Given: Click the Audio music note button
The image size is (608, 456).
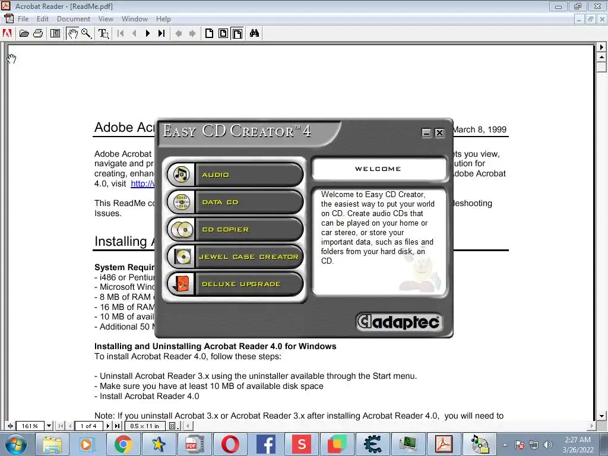Looking at the screenshot, I should [235, 175].
